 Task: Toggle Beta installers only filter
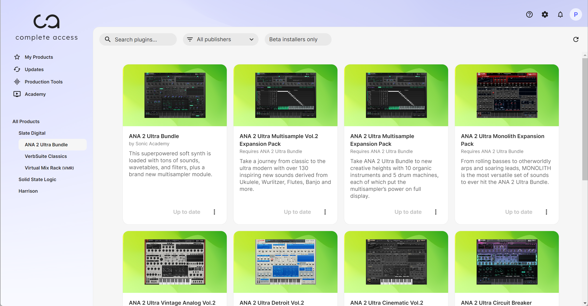coord(298,39)
